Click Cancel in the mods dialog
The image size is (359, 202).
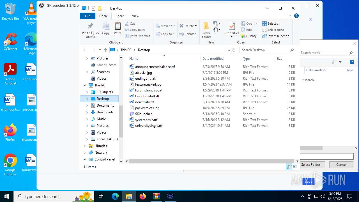(341, 165)
